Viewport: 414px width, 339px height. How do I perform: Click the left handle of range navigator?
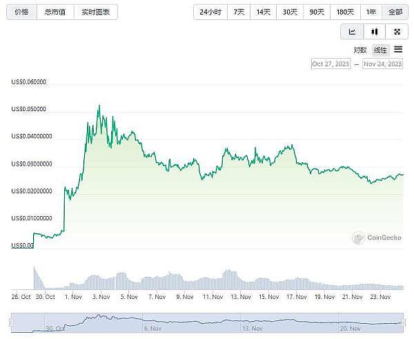(x=11, y=322)
